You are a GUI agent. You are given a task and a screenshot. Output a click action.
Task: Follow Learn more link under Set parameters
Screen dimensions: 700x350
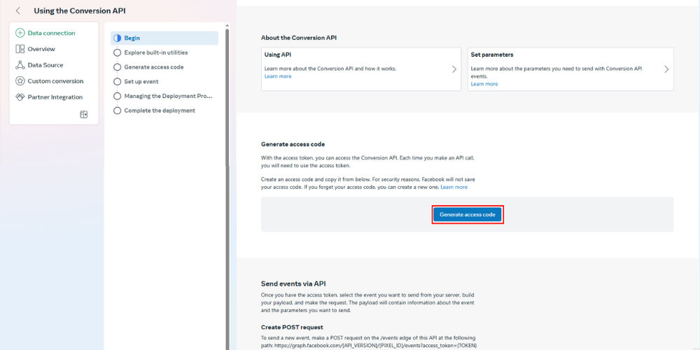(484, 84)
